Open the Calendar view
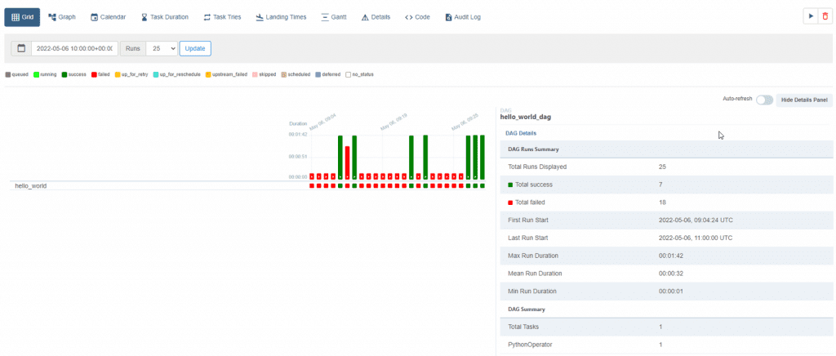Screen dimensions: 836x356 click(108, 17)
